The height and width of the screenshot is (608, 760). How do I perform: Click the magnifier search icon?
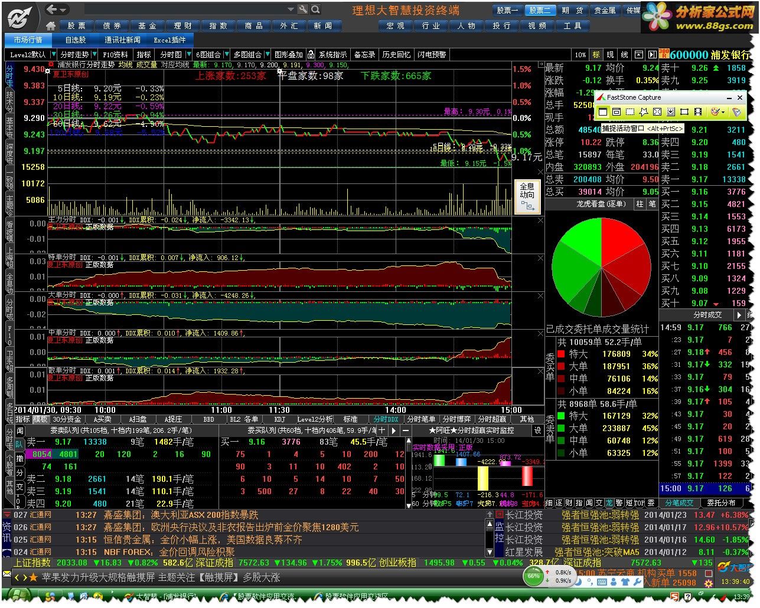[315, 9]
